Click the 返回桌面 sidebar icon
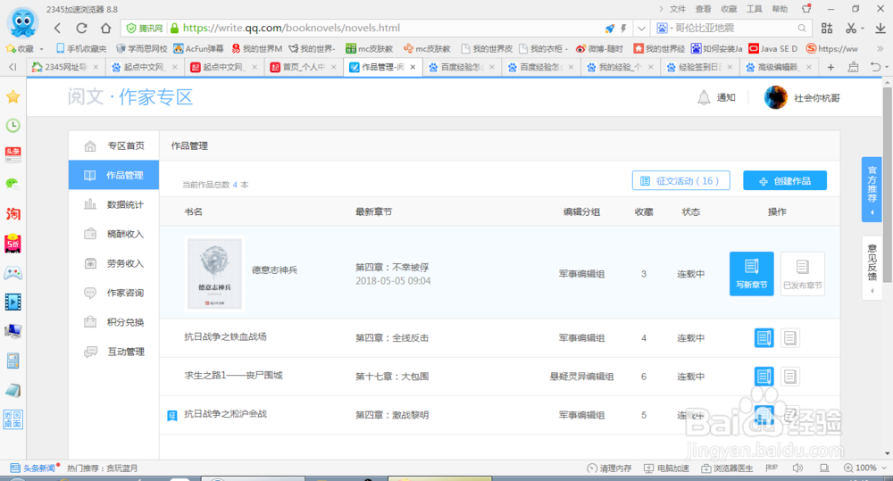The height and width of the screenshot is (481, 893). click(13, 419)
